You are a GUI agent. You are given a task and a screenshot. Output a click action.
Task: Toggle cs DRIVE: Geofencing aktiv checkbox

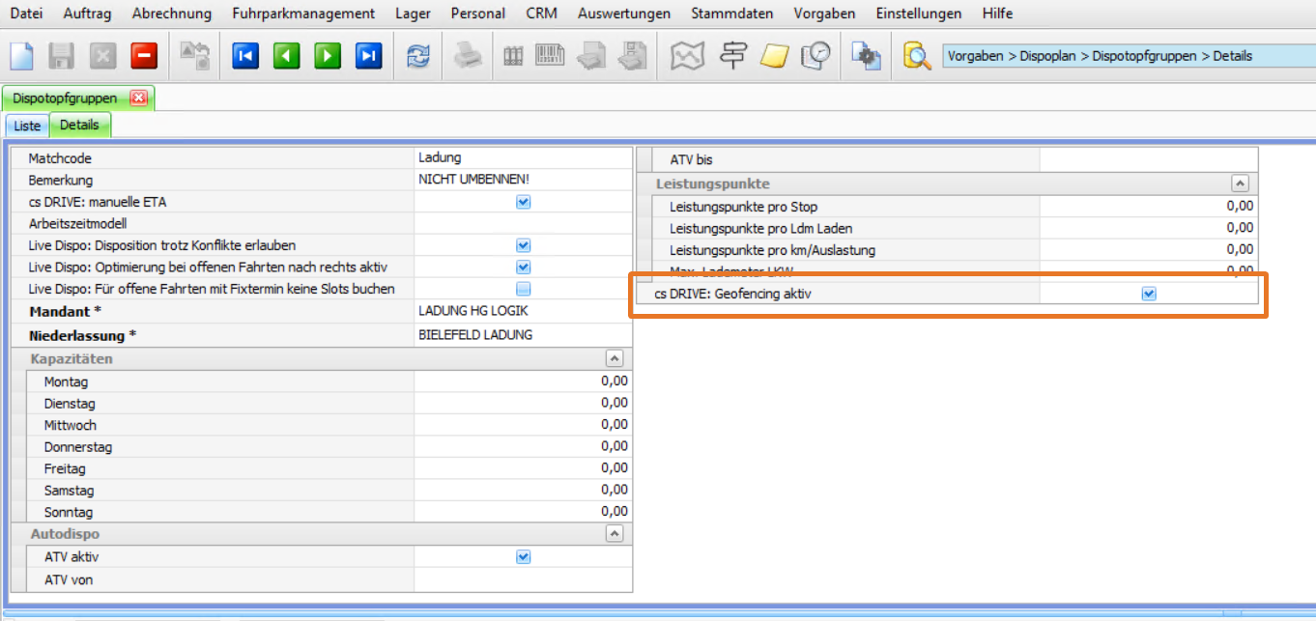pyautogui.click(x=1149, y=294)
